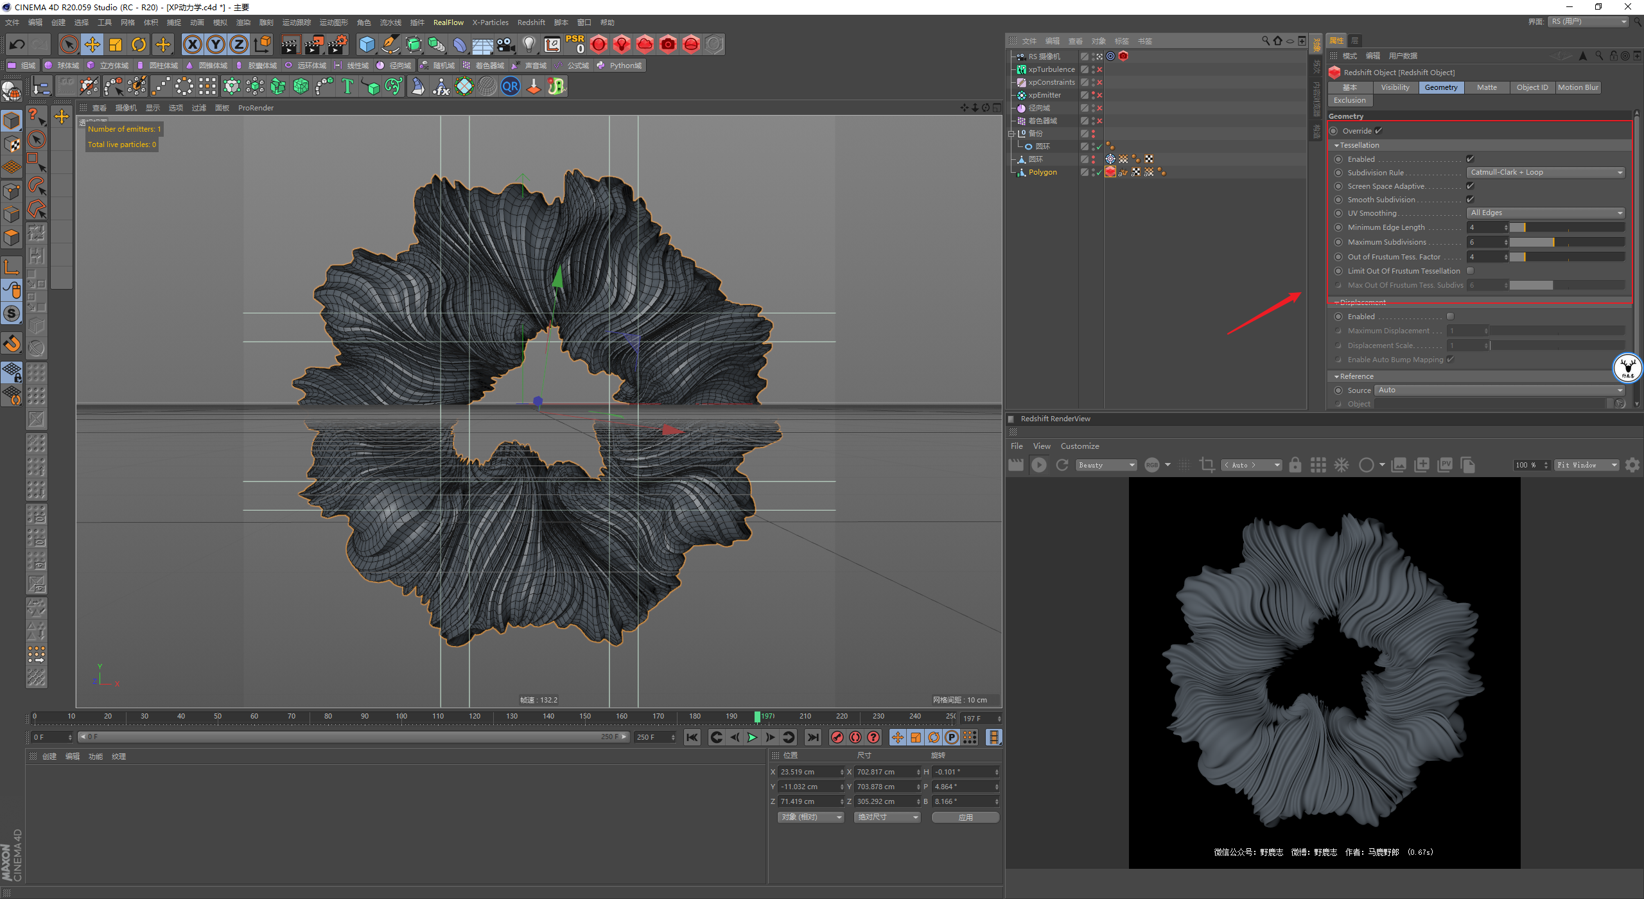This screenshot has width=1644, height=899.
Task: Click the 应用 apply button
Action: pos(965,817)
